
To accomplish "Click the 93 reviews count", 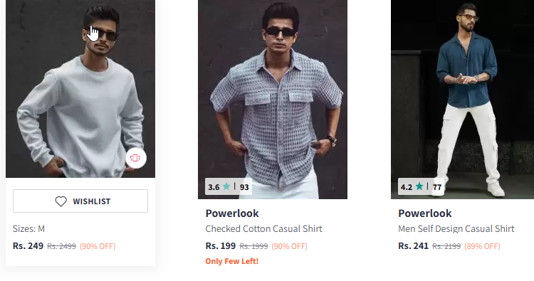I will pyautogui.click(x=244, y=187).
